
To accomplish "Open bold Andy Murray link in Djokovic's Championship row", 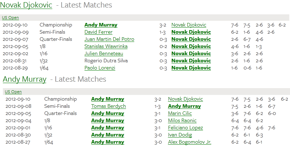I will [x=101, y=25].
